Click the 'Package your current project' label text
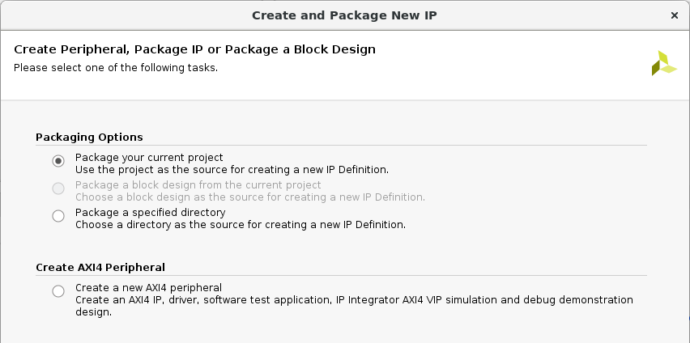The height and width of the screenshot is (343, 690). (x=149, y=158)
